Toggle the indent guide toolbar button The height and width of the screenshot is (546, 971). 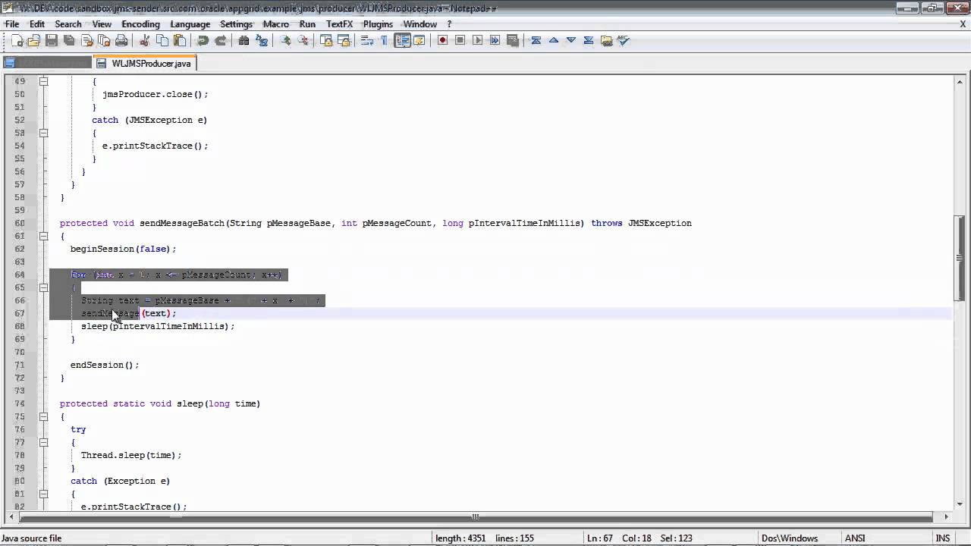pyautogui.click(x=402, y=40)
